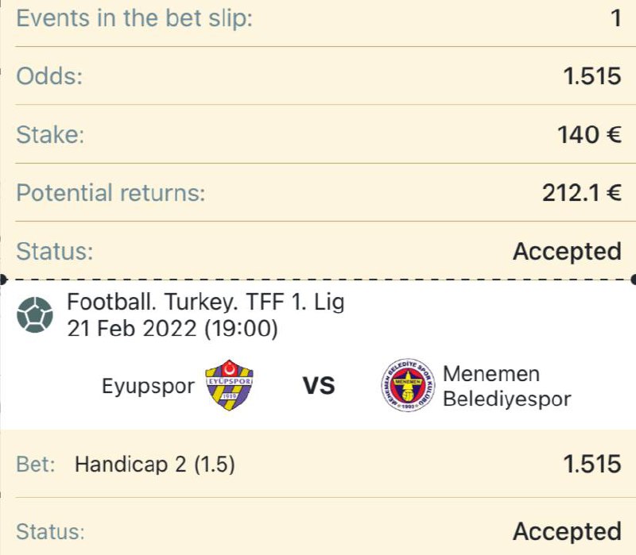Click the Bet label
This screenshot has width=636, height=555.
36,464
